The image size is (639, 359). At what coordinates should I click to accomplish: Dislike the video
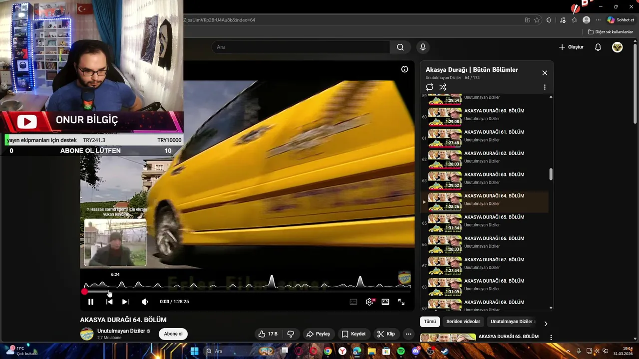coord(291,334)
